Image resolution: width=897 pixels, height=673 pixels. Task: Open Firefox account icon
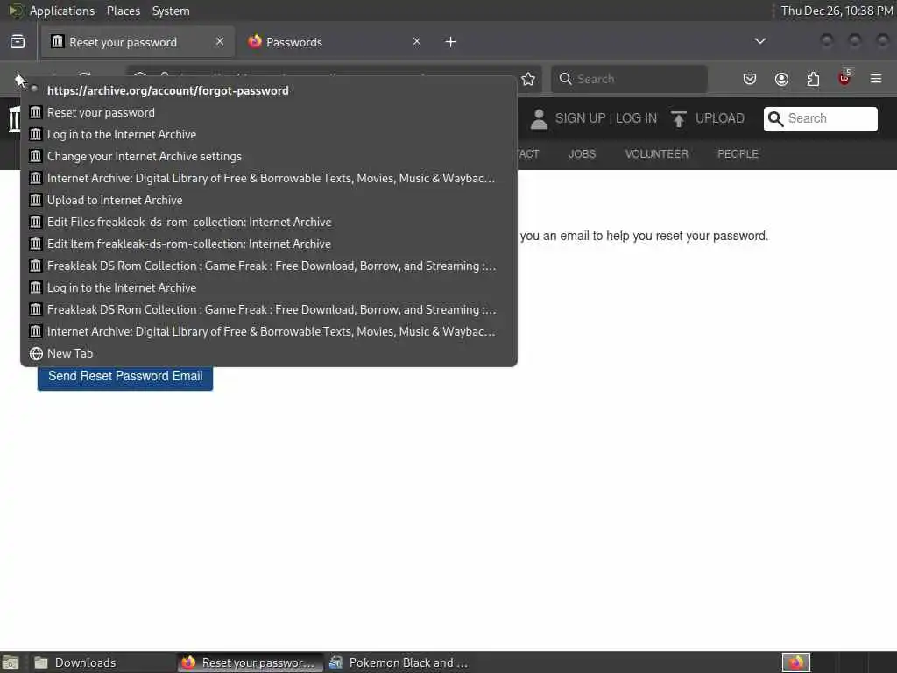point(781,79)
